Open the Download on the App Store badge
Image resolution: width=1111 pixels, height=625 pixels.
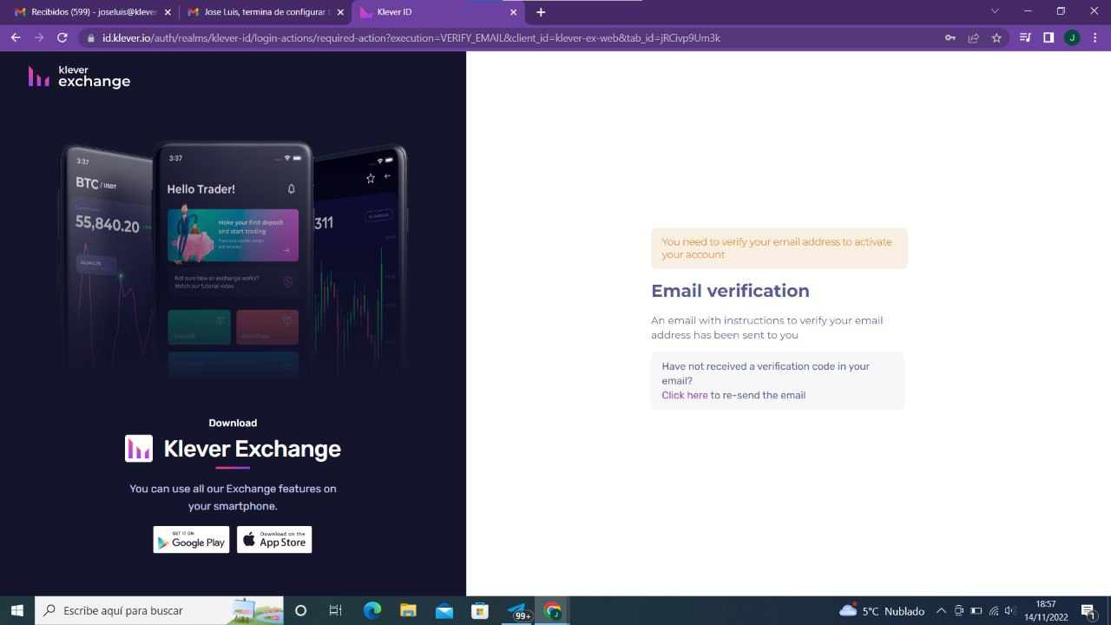coord(274,539)
